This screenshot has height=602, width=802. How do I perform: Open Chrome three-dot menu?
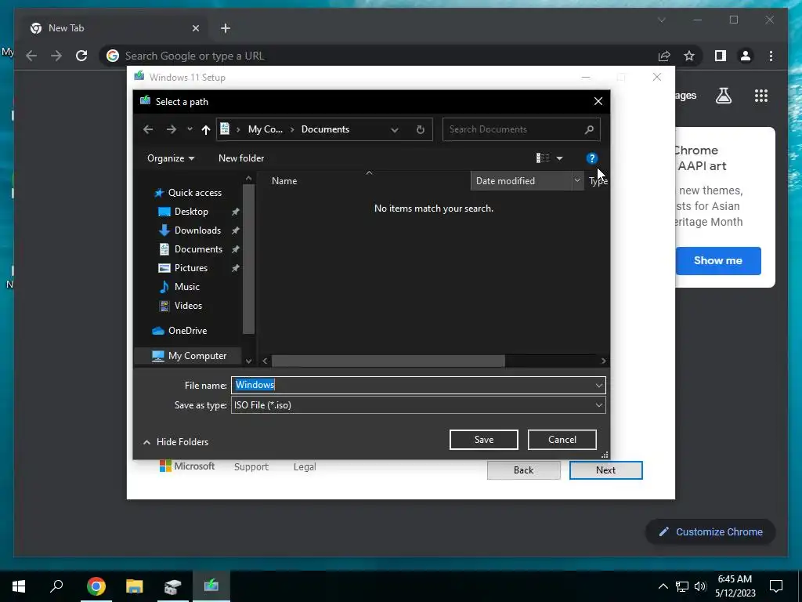click(771, 56)
